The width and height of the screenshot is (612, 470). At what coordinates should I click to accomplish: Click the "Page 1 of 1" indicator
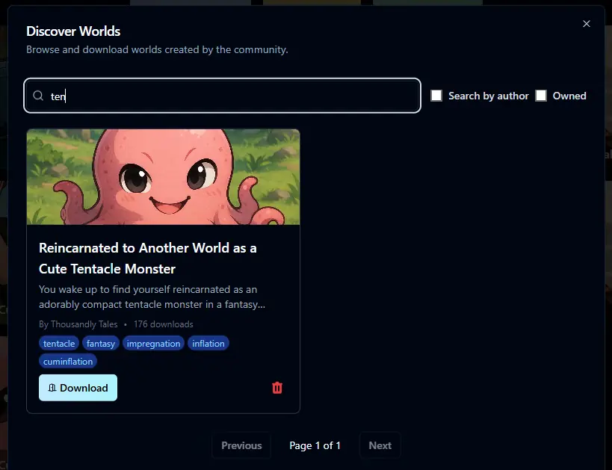click(315, 445)
